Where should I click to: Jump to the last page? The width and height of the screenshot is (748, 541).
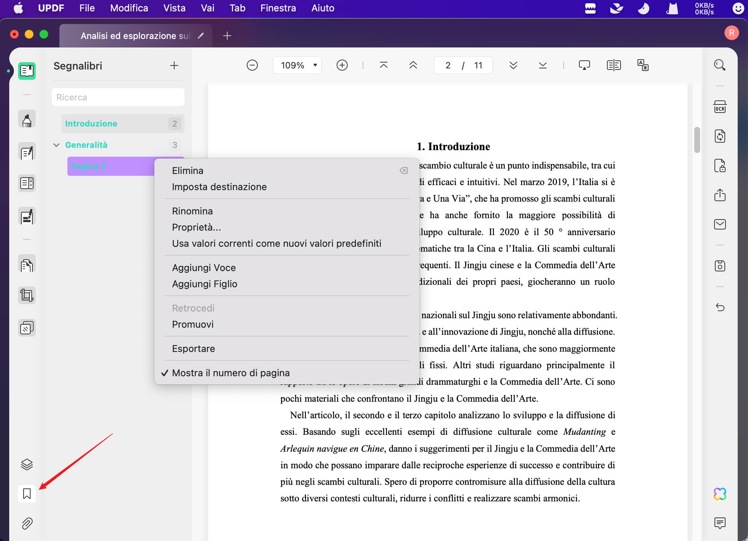tap(543, 65)
